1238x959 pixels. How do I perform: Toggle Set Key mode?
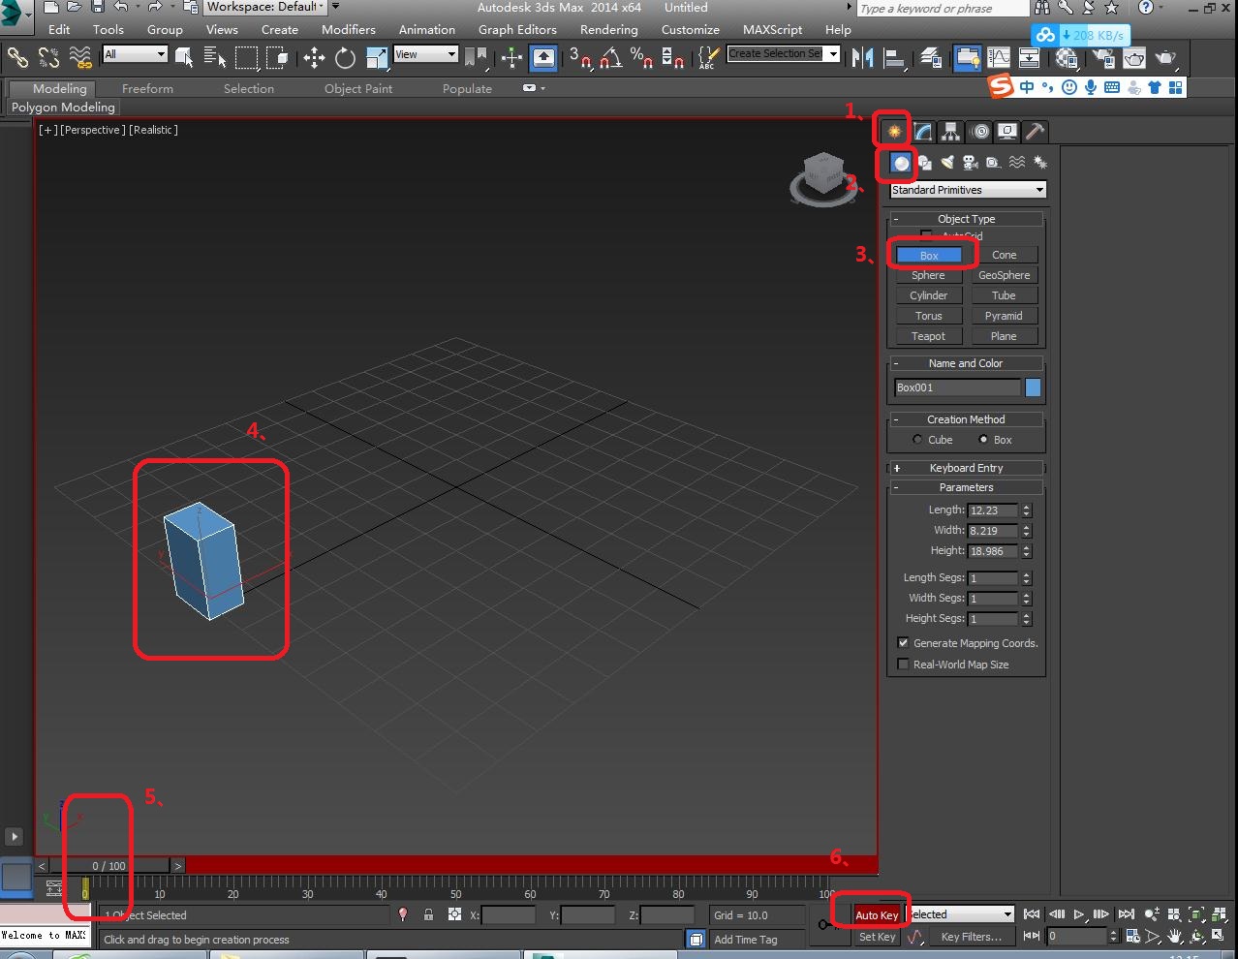[877, 937]
